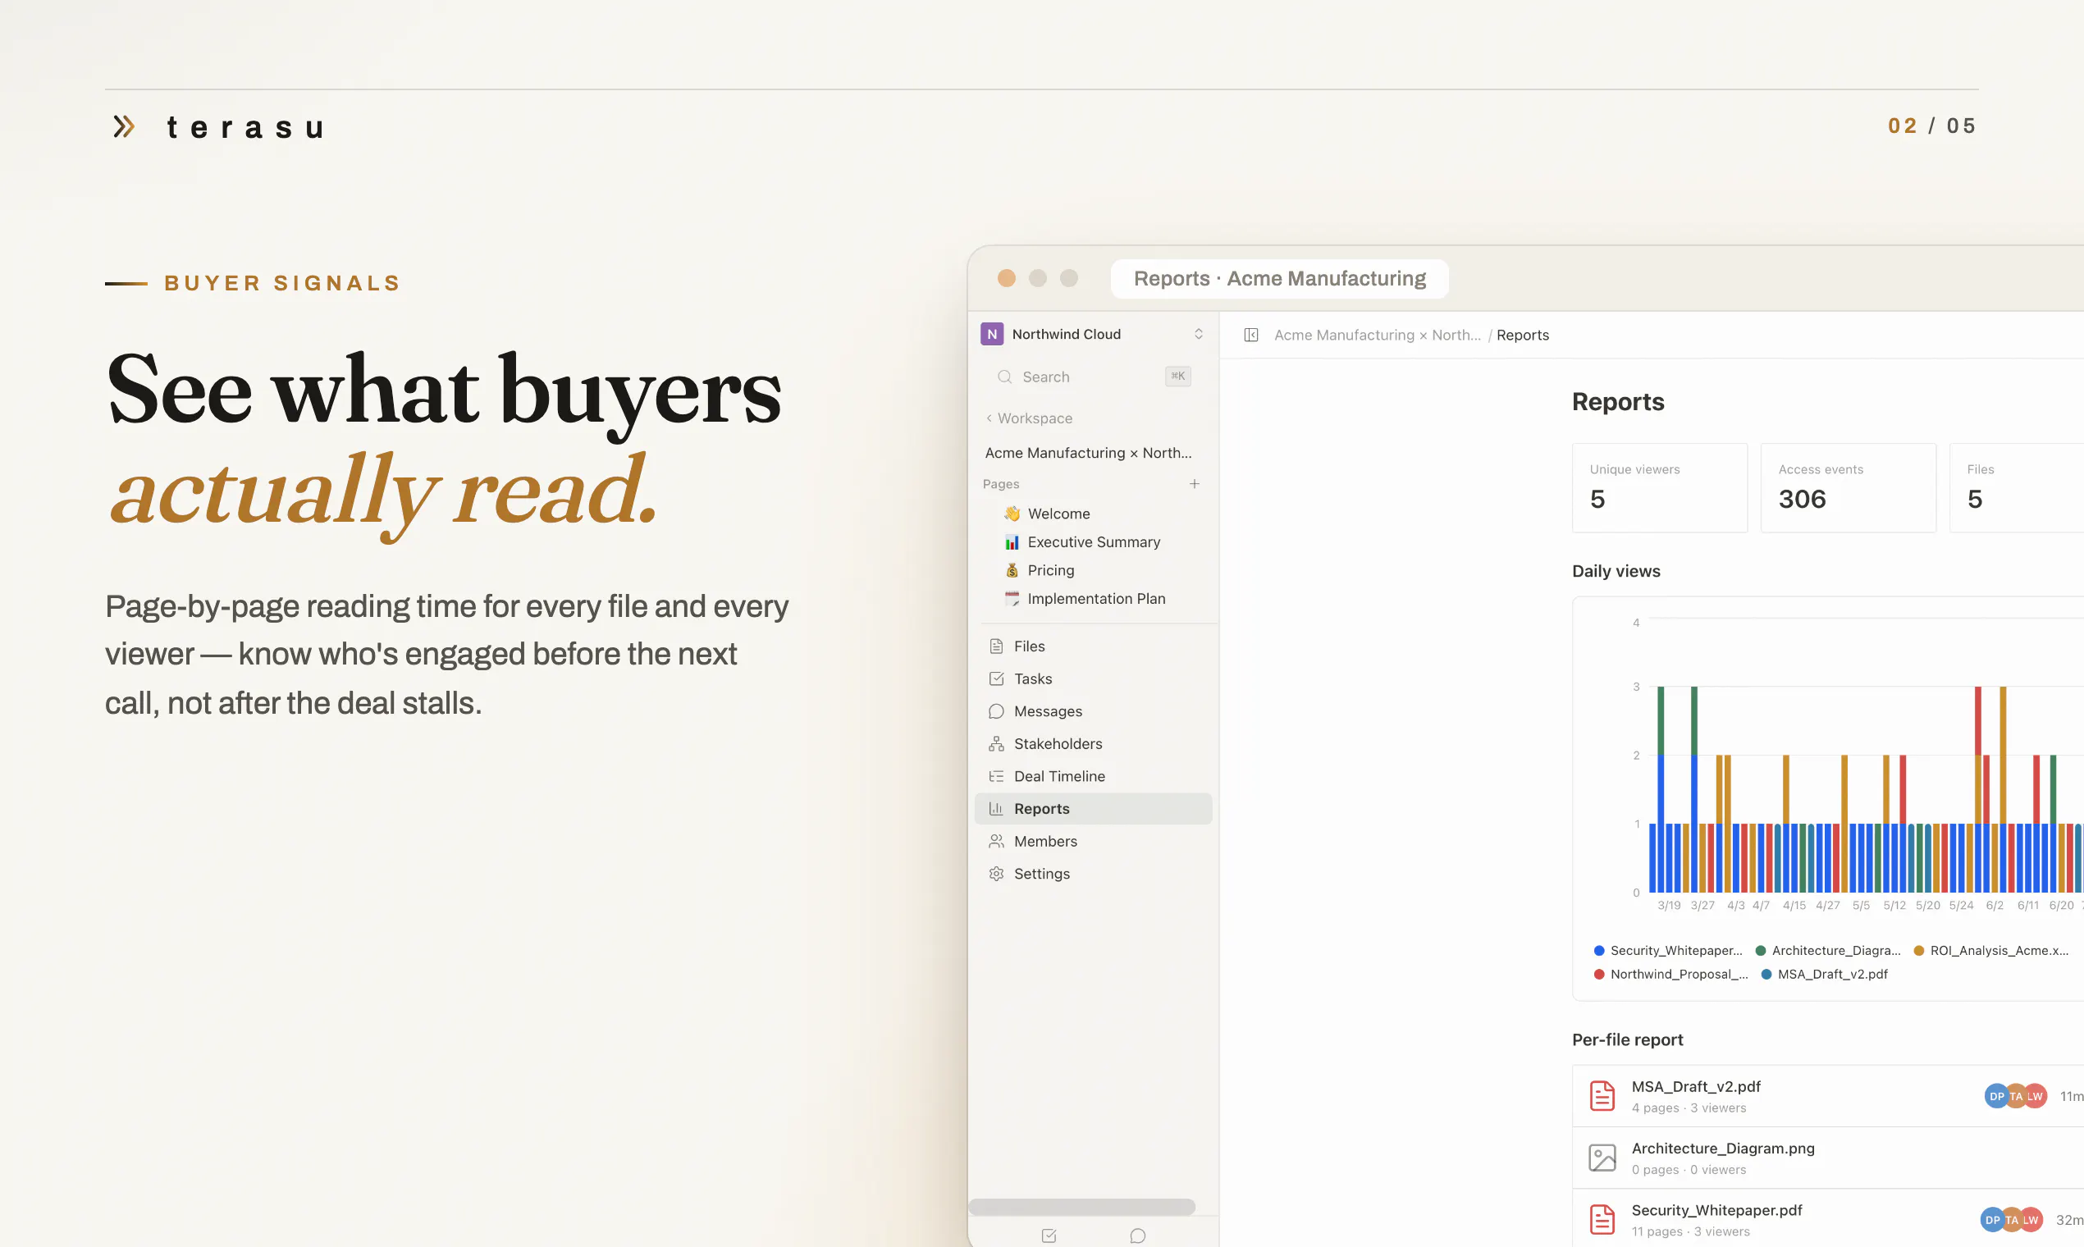Toggle the sidebar collapse icon
The width and height of the screenshot is (2084, 1247).
coord(1250,336)
